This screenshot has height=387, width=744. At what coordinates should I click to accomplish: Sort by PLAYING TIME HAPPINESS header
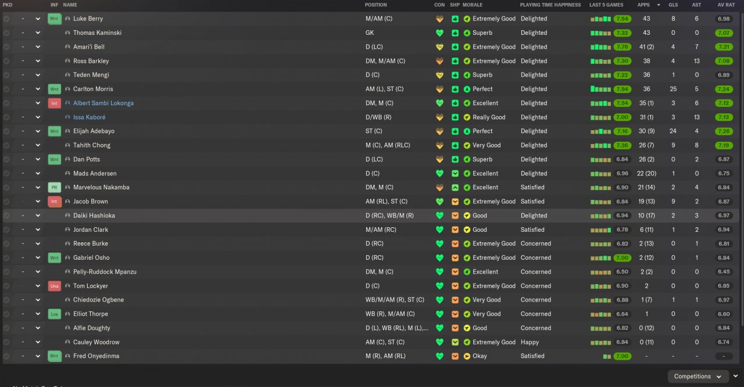click(x=550, y=5)
